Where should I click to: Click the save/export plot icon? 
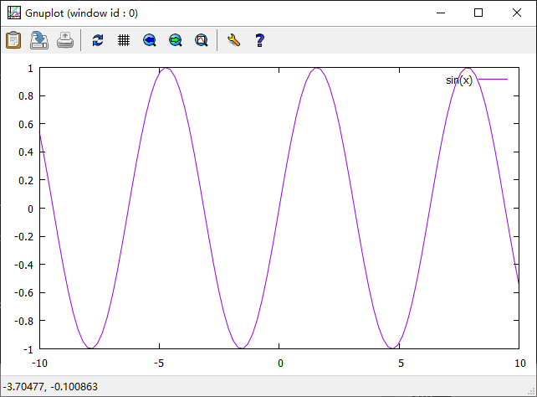point(39,40)
